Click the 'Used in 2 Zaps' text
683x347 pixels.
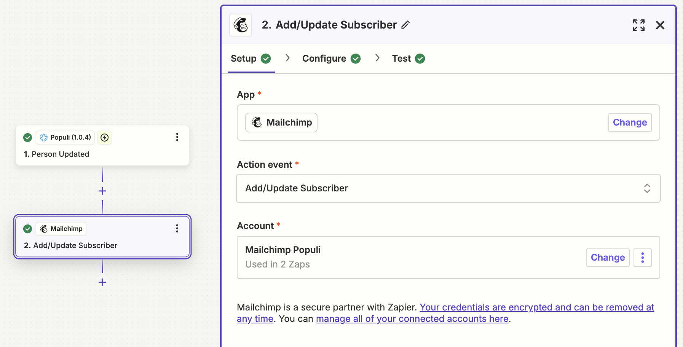click(x=278, y=264)
